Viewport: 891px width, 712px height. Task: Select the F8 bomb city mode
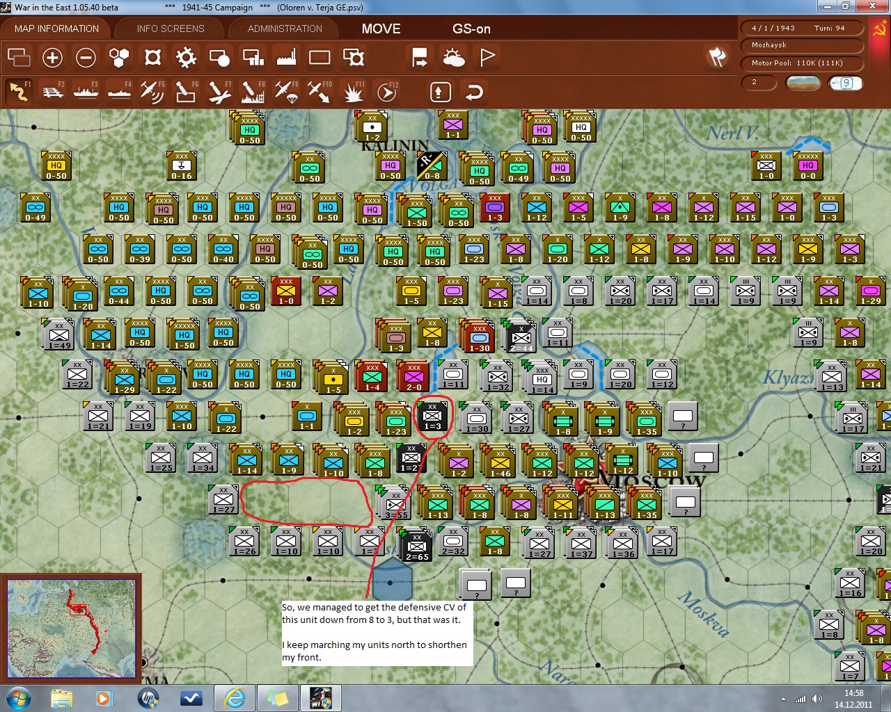click(253, 91)
